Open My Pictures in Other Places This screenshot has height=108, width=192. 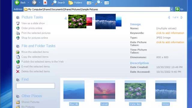pyautogui.click(x=28, y=107)
